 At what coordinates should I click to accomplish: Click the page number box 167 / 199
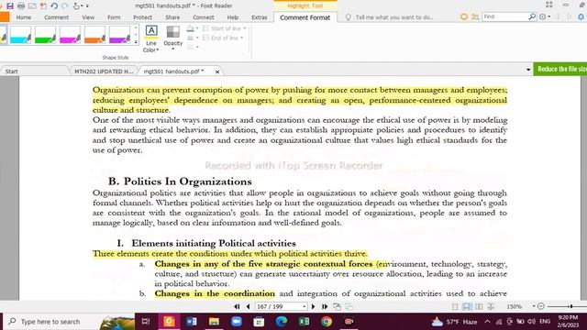tap(279, 306)
